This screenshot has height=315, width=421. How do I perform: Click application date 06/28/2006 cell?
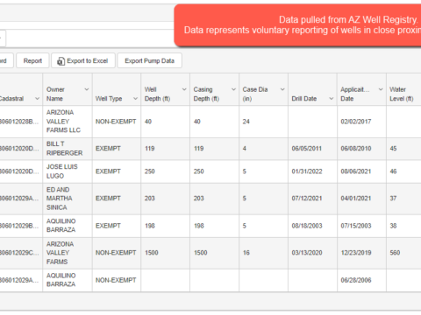(361, 280)
